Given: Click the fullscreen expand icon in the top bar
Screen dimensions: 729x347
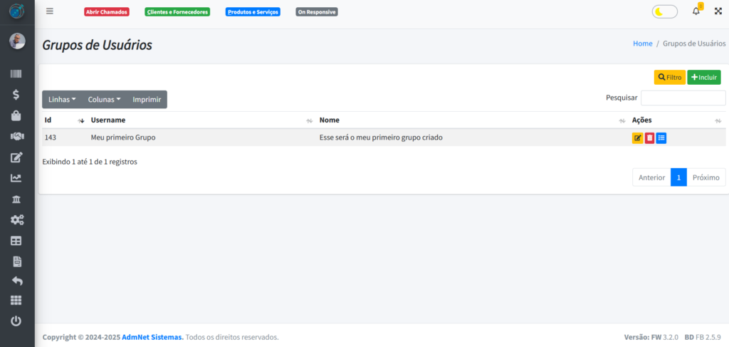Looking at the screenshot, I should pyautogui.click(x=718, y=11).
